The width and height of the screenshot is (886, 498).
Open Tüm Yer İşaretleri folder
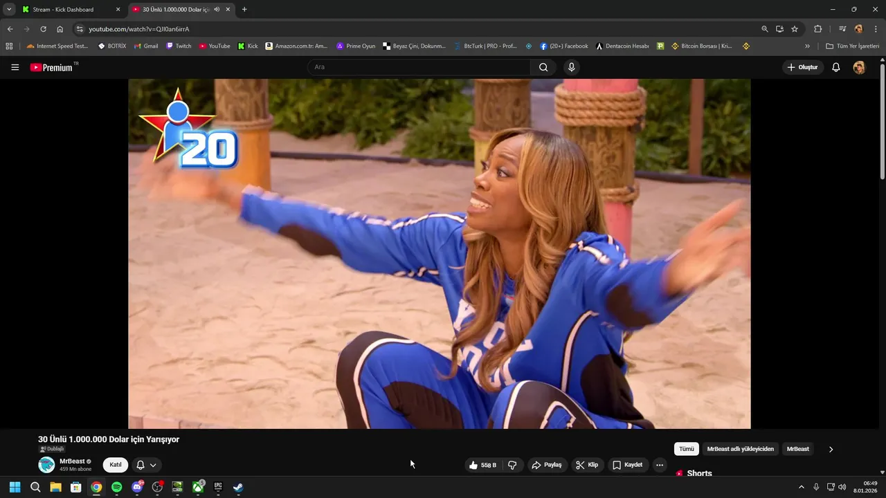click(853, 46)
